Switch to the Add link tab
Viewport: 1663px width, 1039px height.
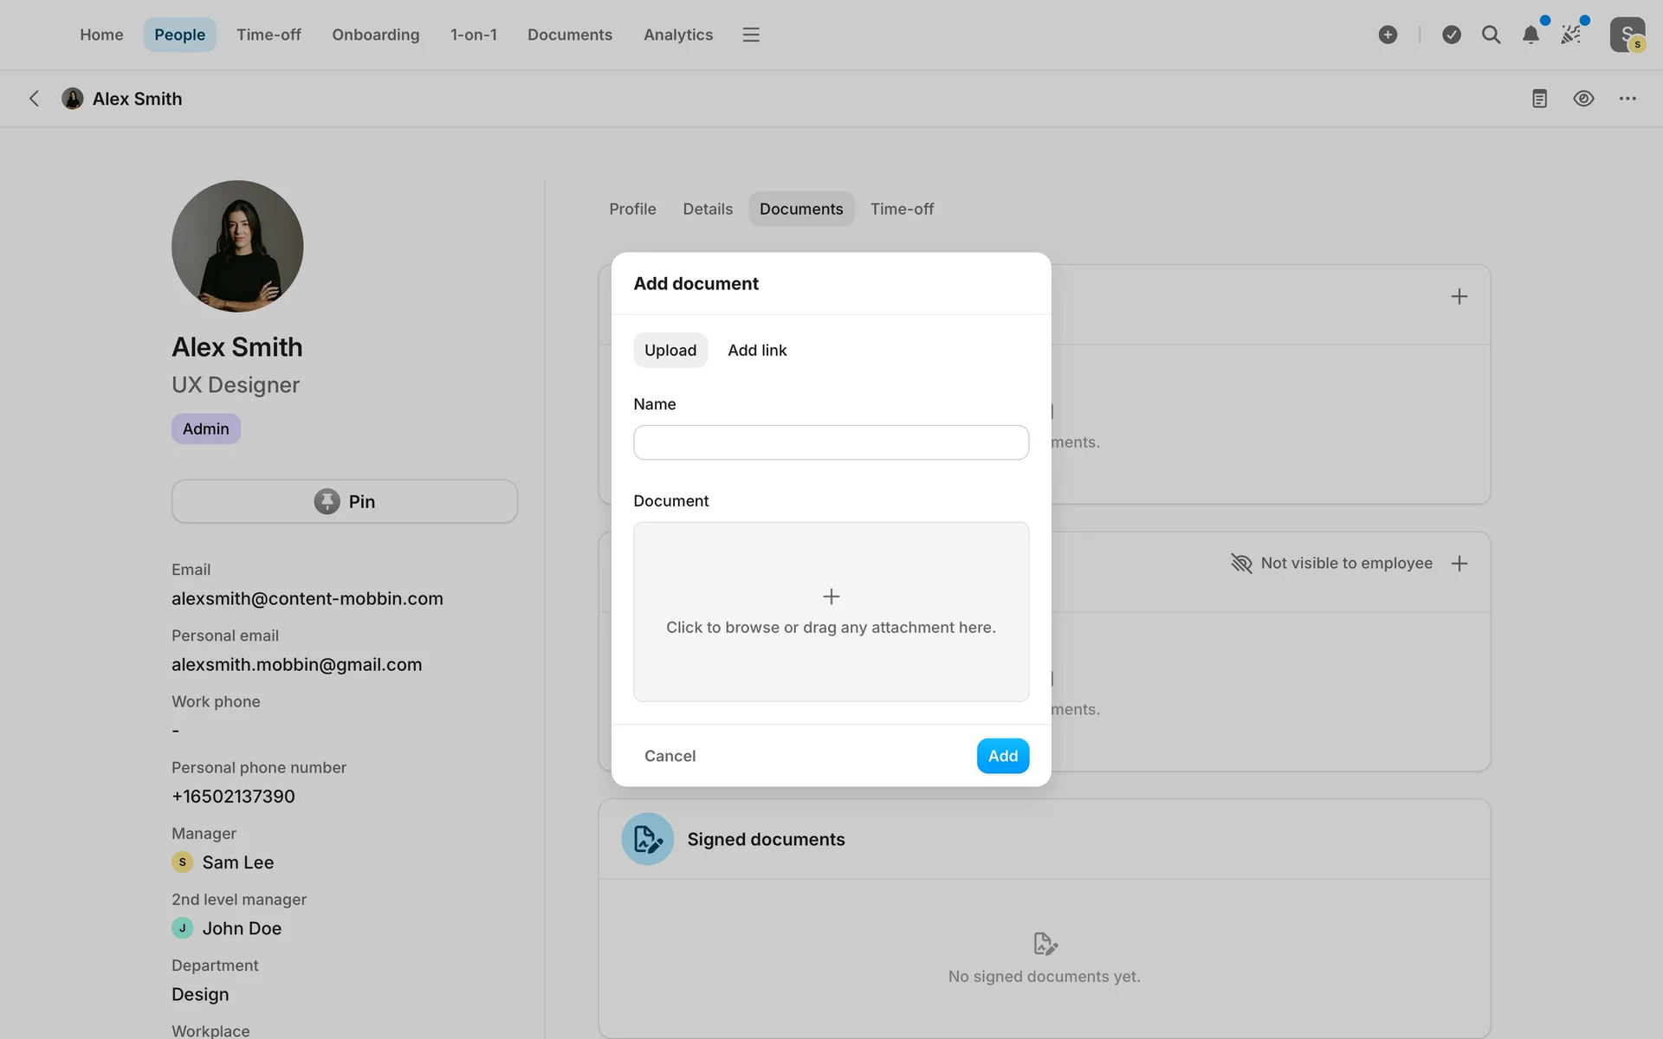tap(757, 351)
